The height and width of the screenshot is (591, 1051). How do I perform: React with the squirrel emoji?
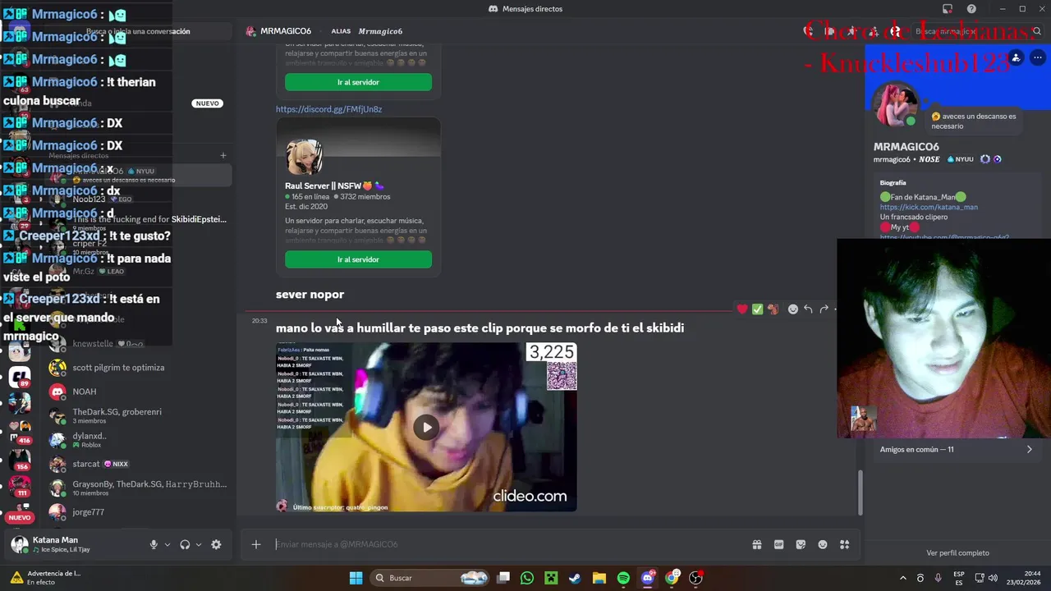tap(773, 309)
